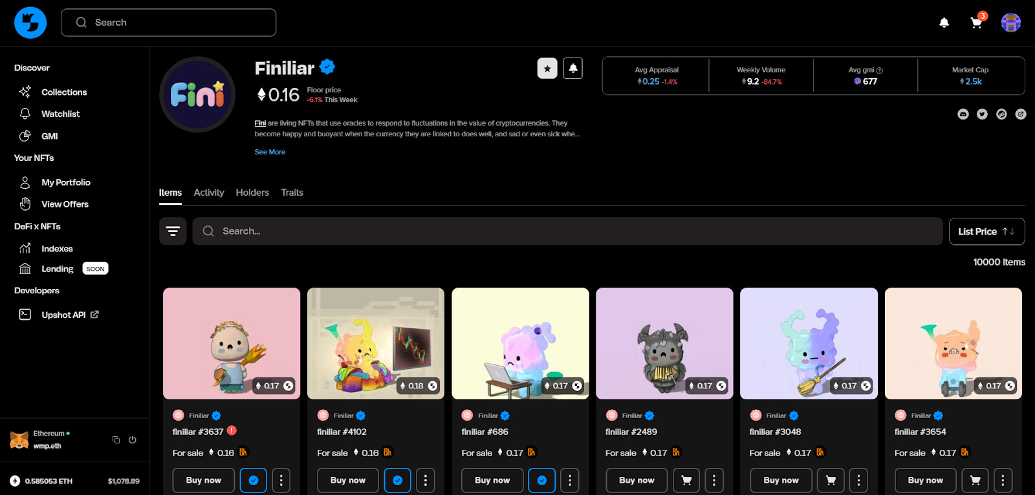This screenshot has width=1035, height=495.
Task: Click the Finiliar collection logo avatar
Action: (197, 94)
